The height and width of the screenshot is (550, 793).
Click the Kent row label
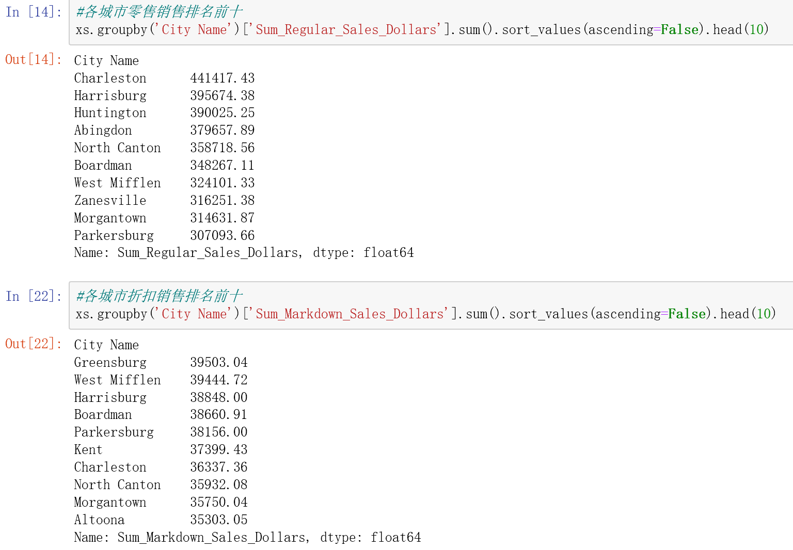pos(88,450)
